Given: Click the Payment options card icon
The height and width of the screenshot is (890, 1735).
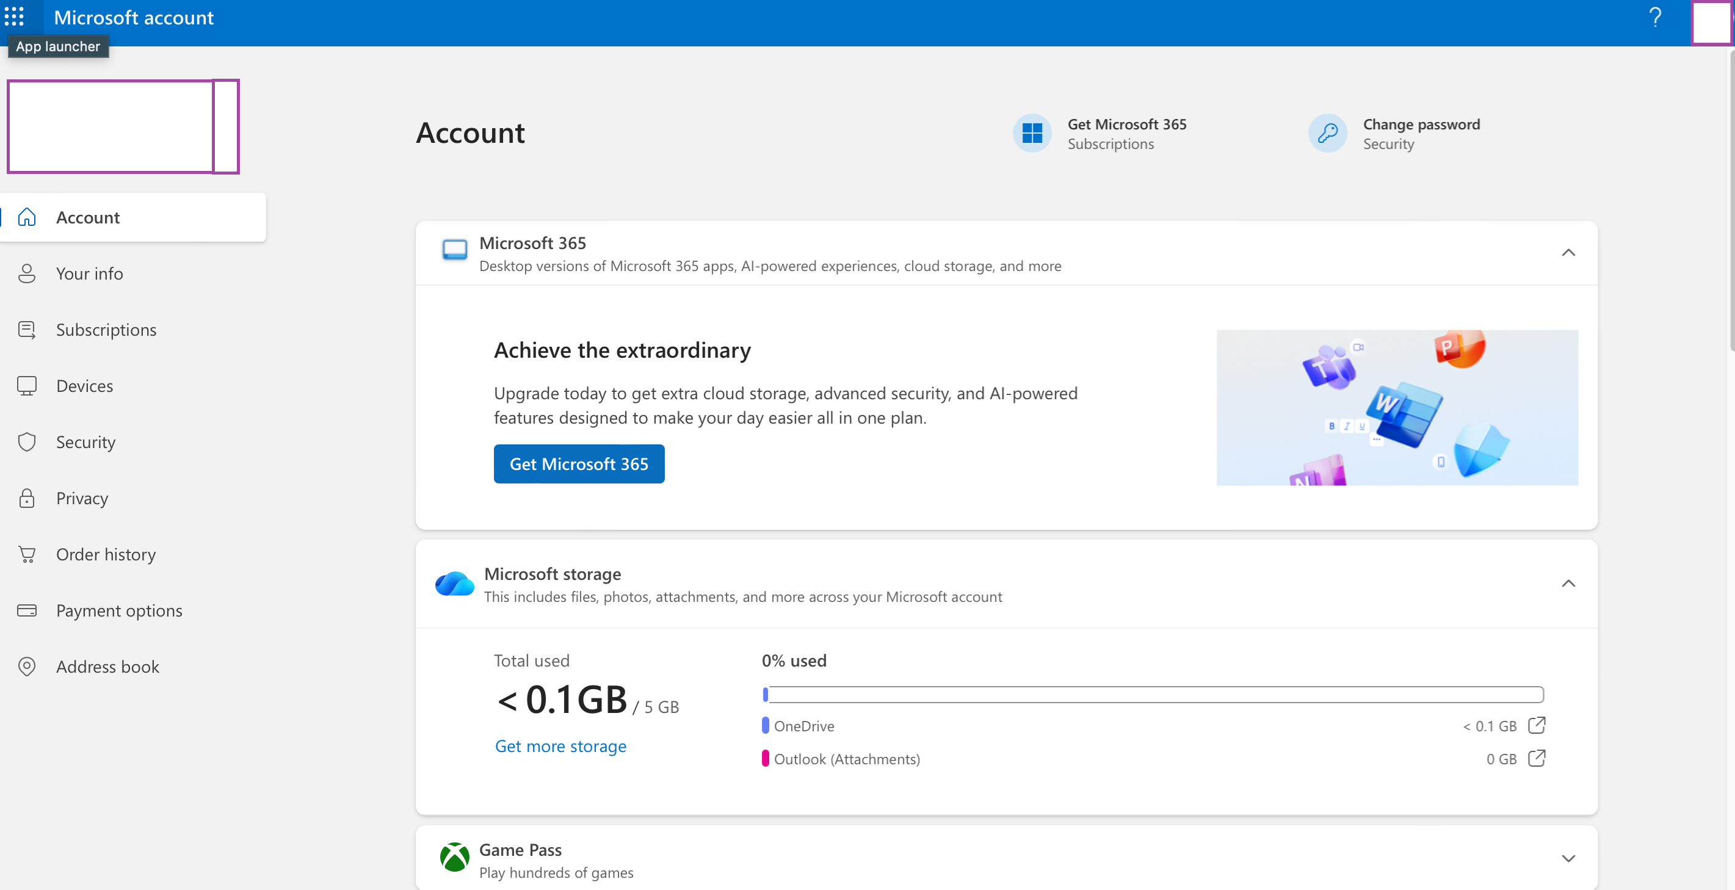Looking at the screenshot, I should point(27,610).
